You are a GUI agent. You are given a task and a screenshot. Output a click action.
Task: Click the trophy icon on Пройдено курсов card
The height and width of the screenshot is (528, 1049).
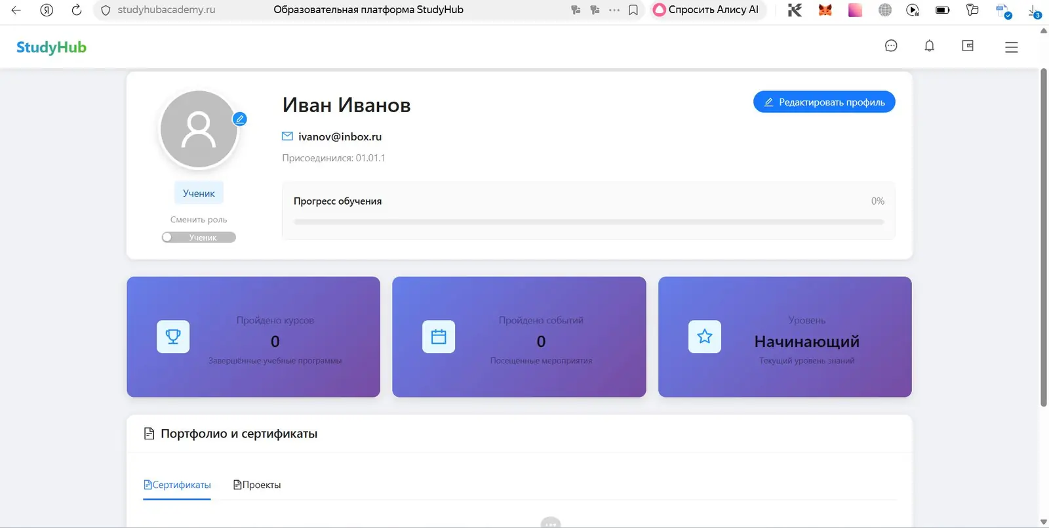(x=173, y=336)
